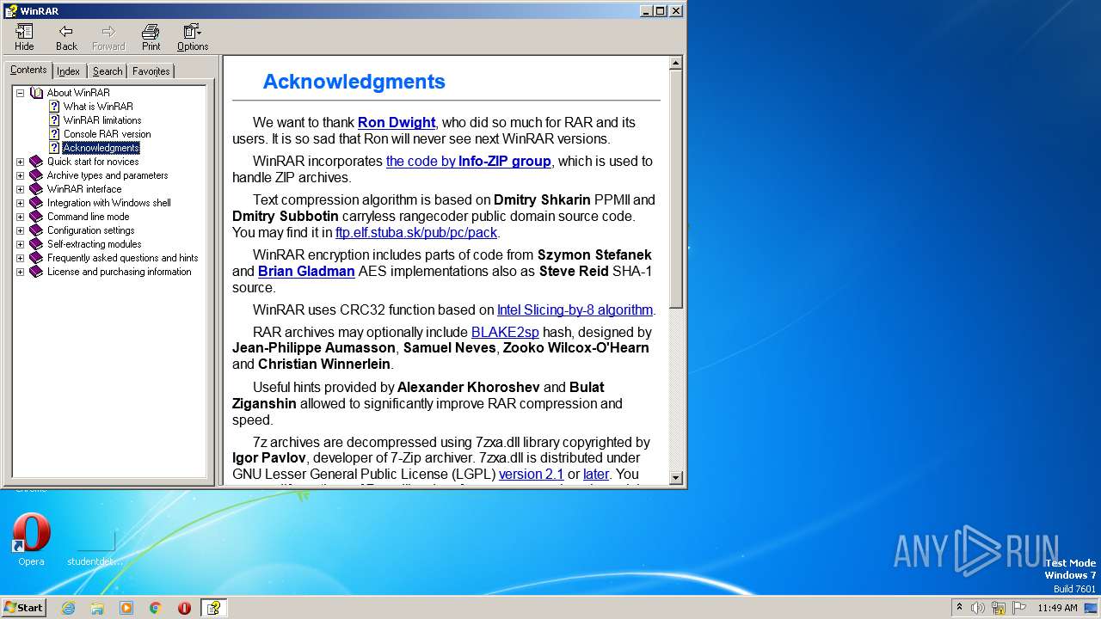
Task: Select 'Command line mode' tree text
Action: coord(88,217)
